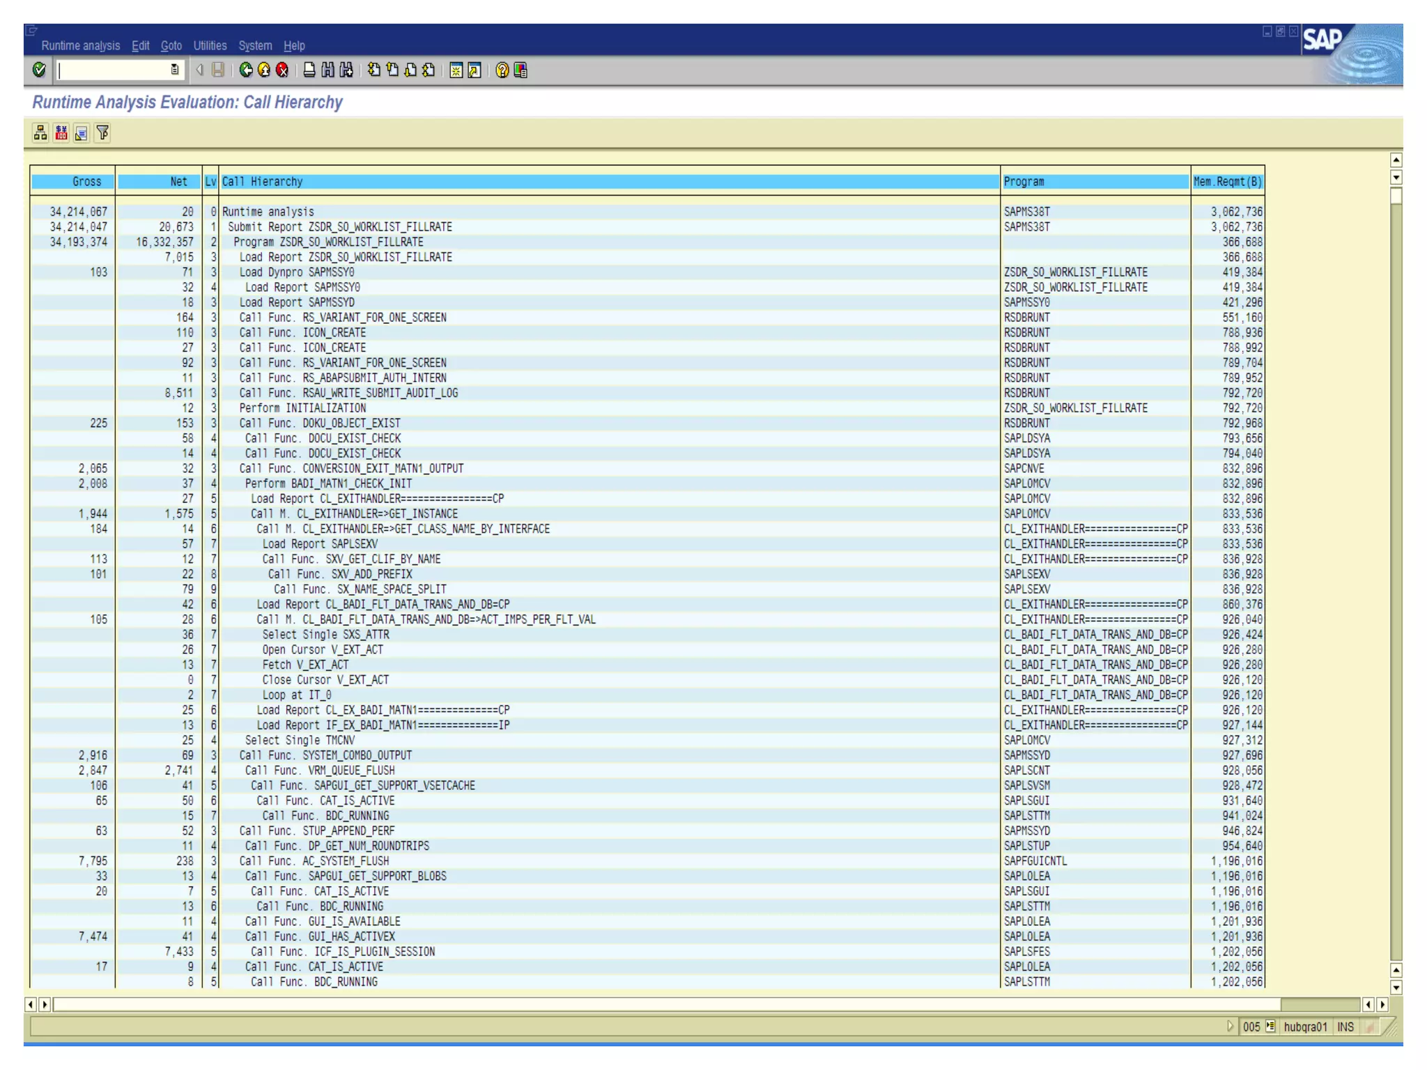Click the yellow Exit arrow icon

click(x=264, y=70)
